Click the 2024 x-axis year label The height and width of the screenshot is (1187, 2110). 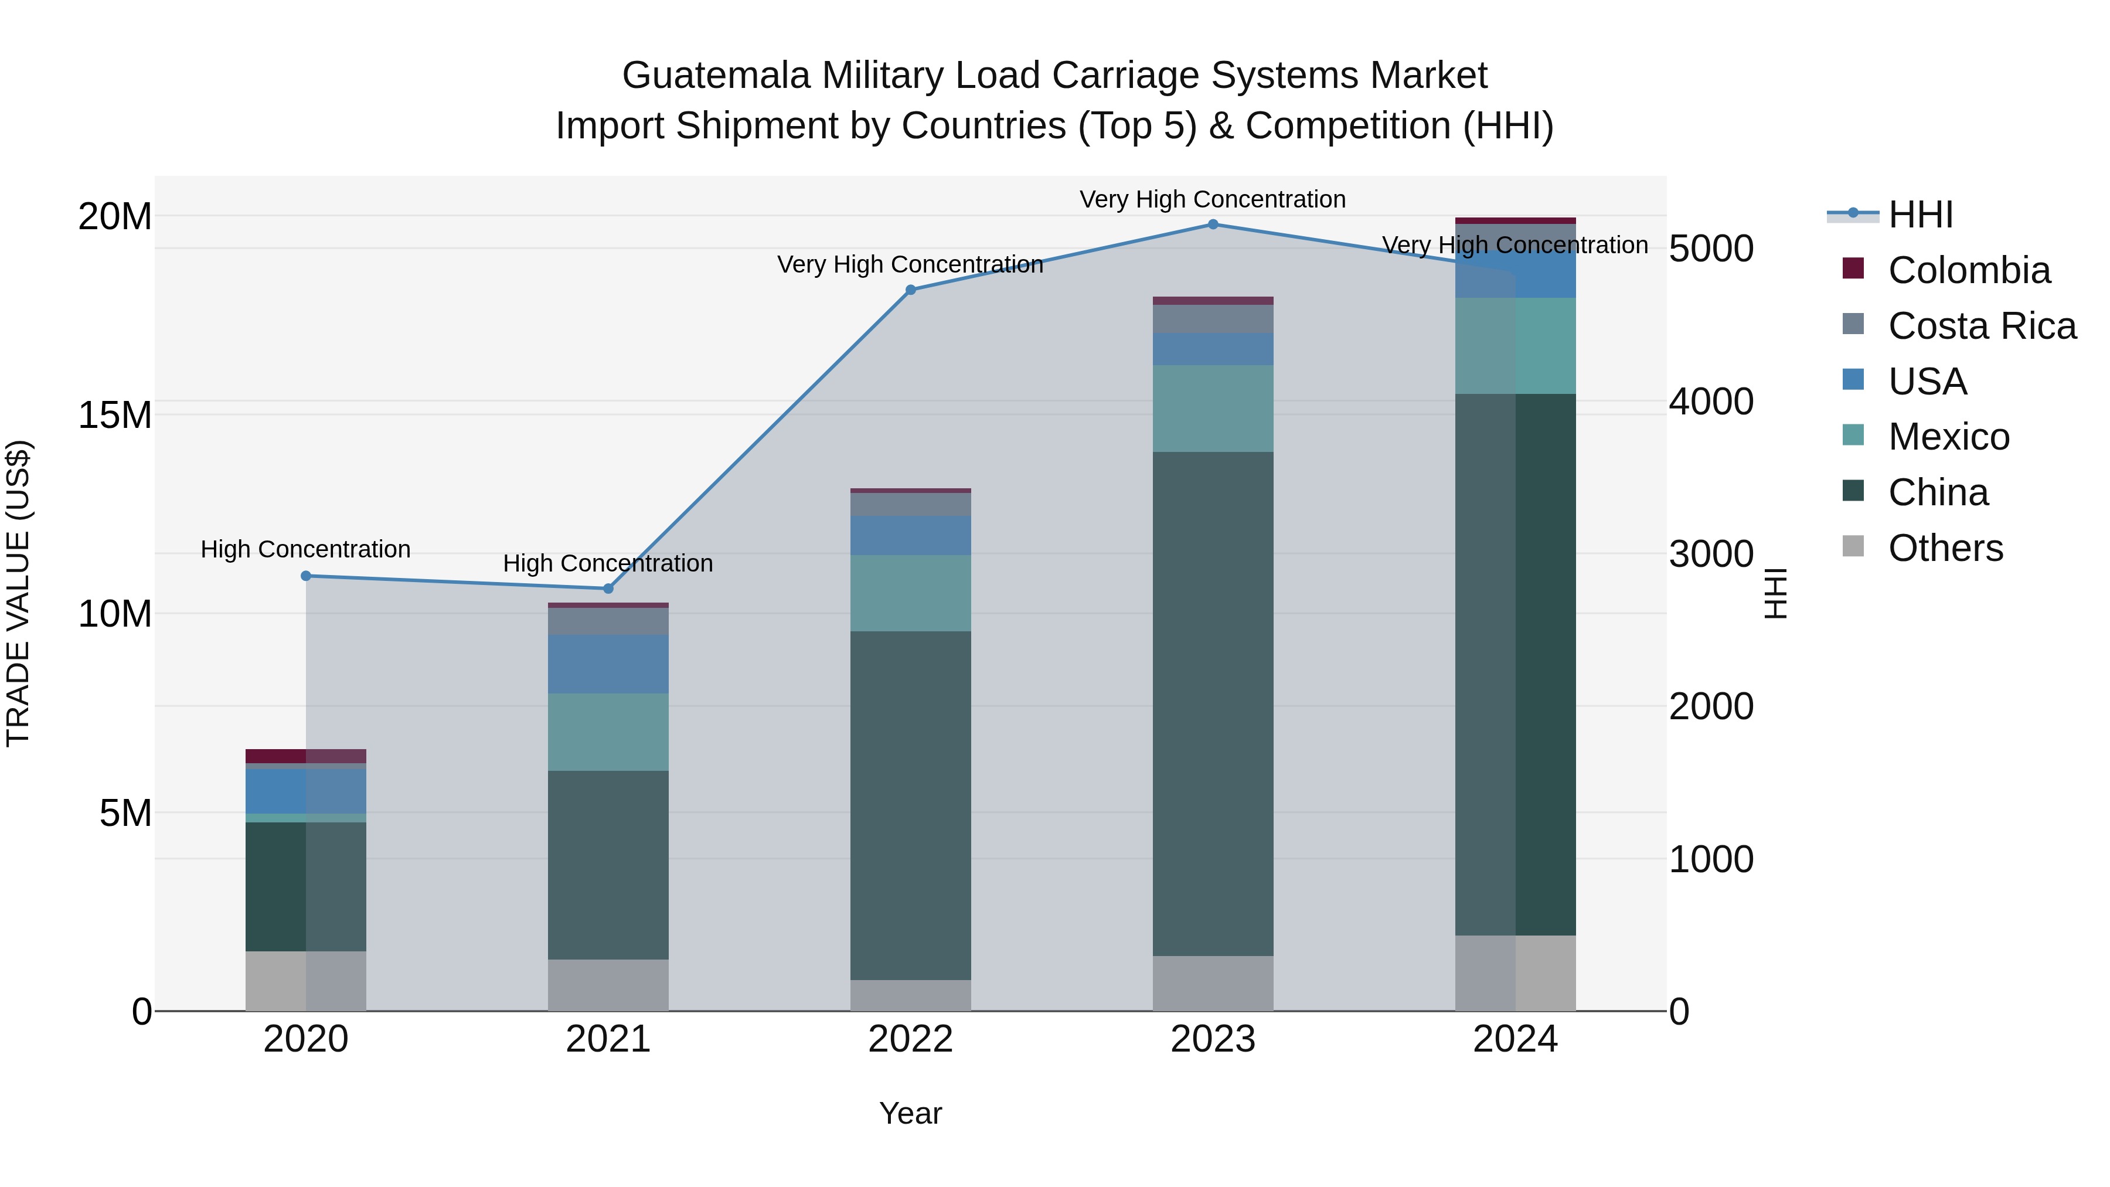1515,1039
